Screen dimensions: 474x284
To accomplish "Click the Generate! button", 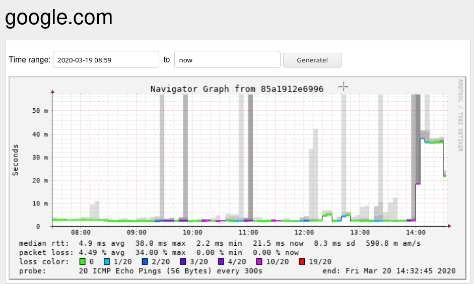I will pyautogui.click(x=312, y=60).
